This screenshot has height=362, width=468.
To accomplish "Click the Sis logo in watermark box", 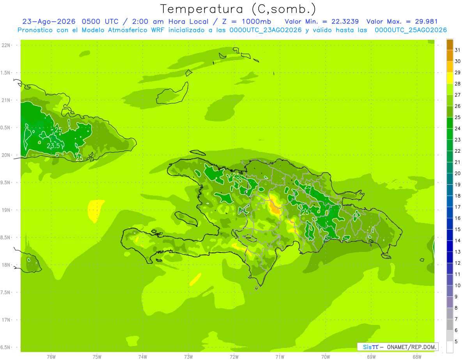I will coord(368,347).
